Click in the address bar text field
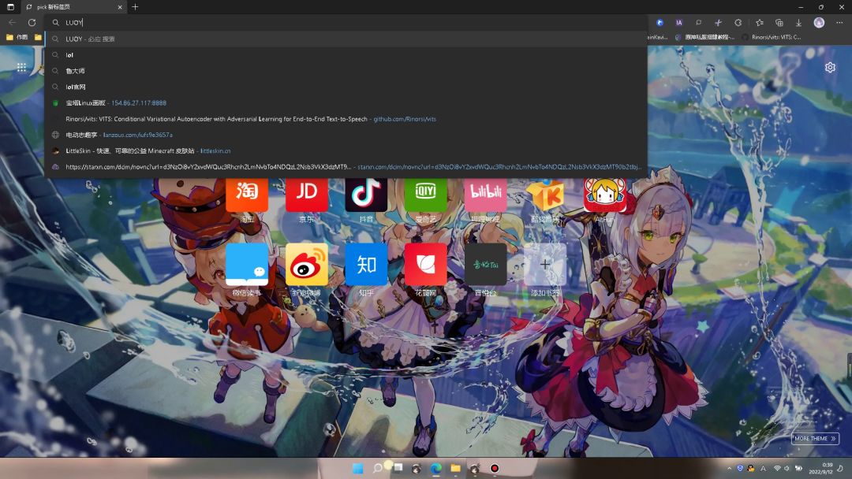The width and height of the screenshot is (852, 479). click(x=346, y=23)
